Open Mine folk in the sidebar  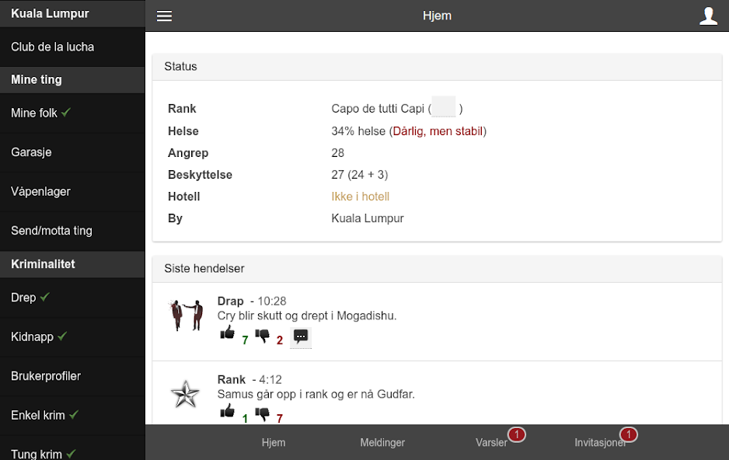click(35, 113)
